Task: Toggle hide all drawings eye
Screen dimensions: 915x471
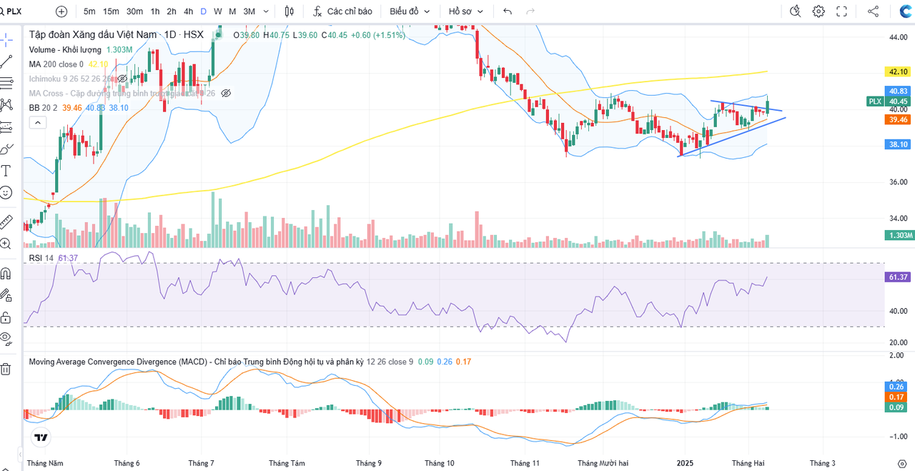Action: pyautogui.click(x=6, y=338)
